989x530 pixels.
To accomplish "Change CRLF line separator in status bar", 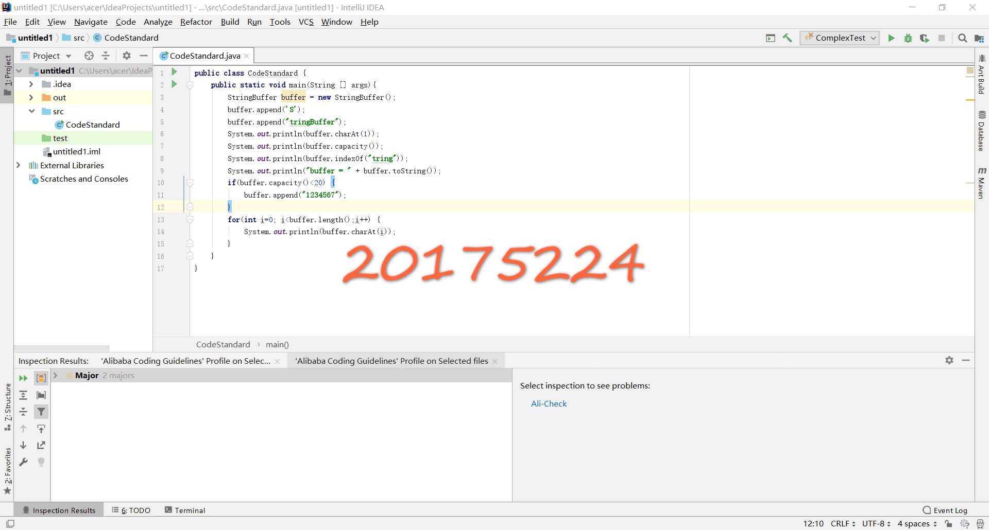I will [843, 523].
